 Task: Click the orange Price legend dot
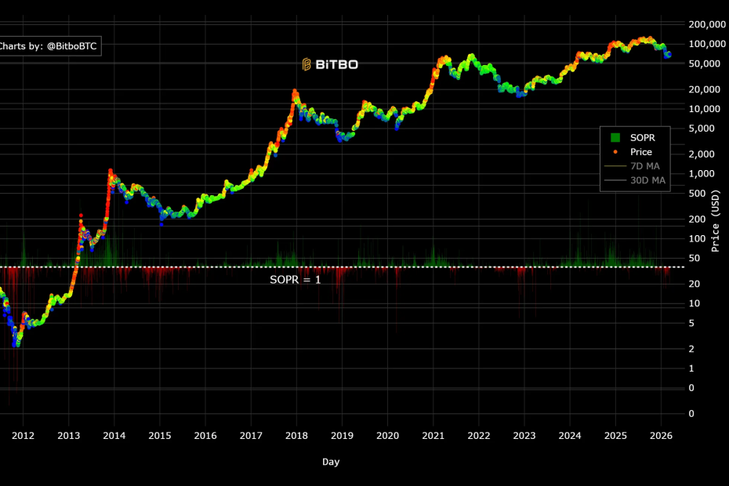(615, 152)
